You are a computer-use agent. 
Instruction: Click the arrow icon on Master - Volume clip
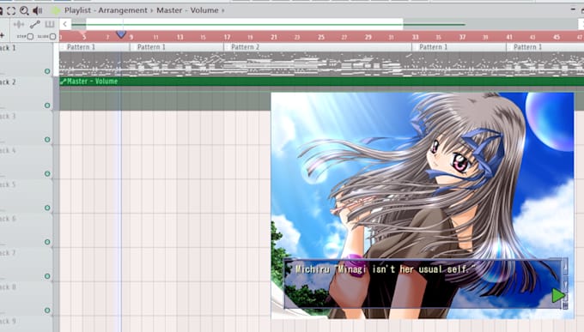click(x=63, y=81)
